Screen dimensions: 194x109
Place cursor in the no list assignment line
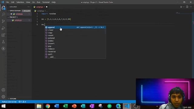[56, 19]
